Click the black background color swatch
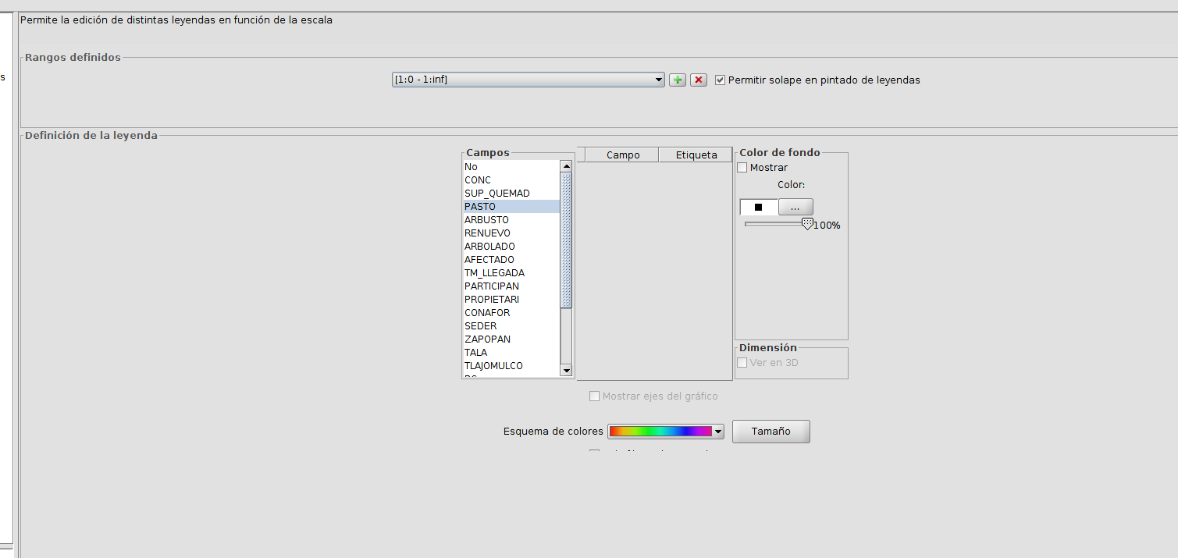The width and height of the screenshot is (1178, 558). coord(759,207)
